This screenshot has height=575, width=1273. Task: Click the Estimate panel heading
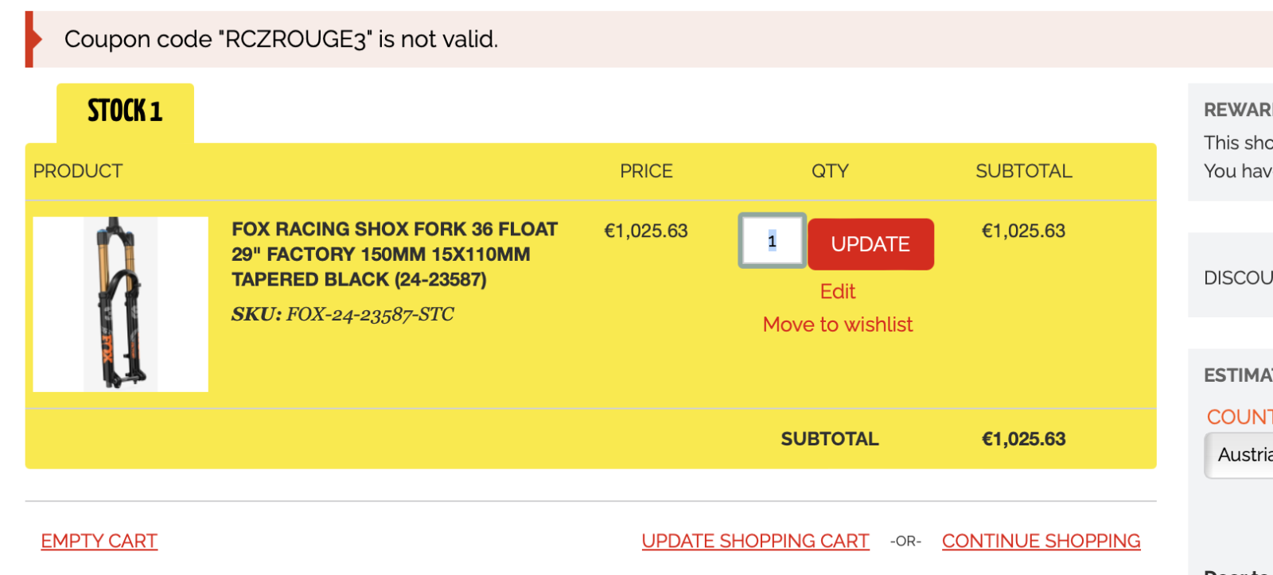[1237, 375]
